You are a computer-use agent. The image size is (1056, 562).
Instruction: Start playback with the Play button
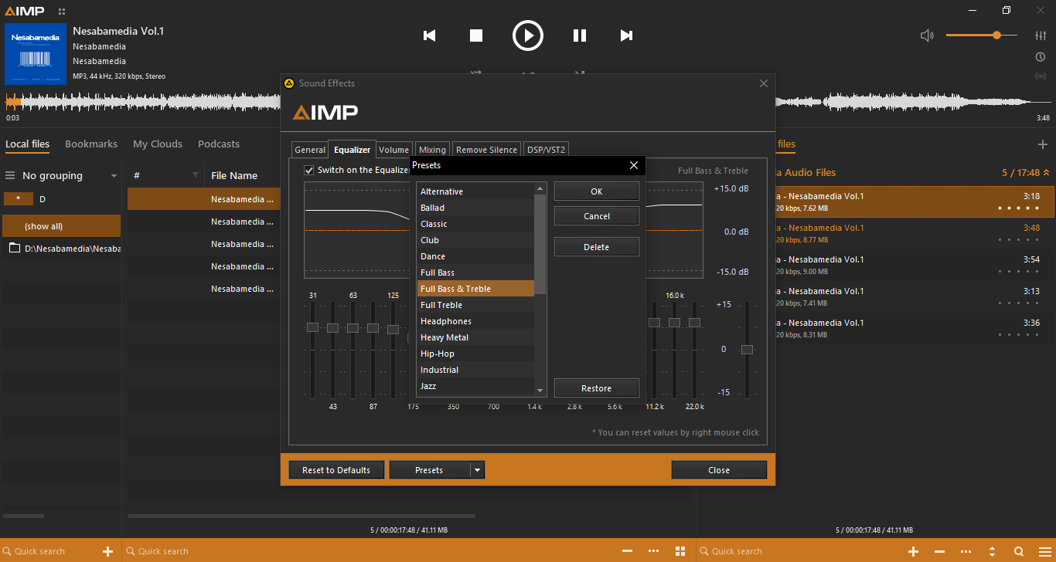[x=528, y=36]
